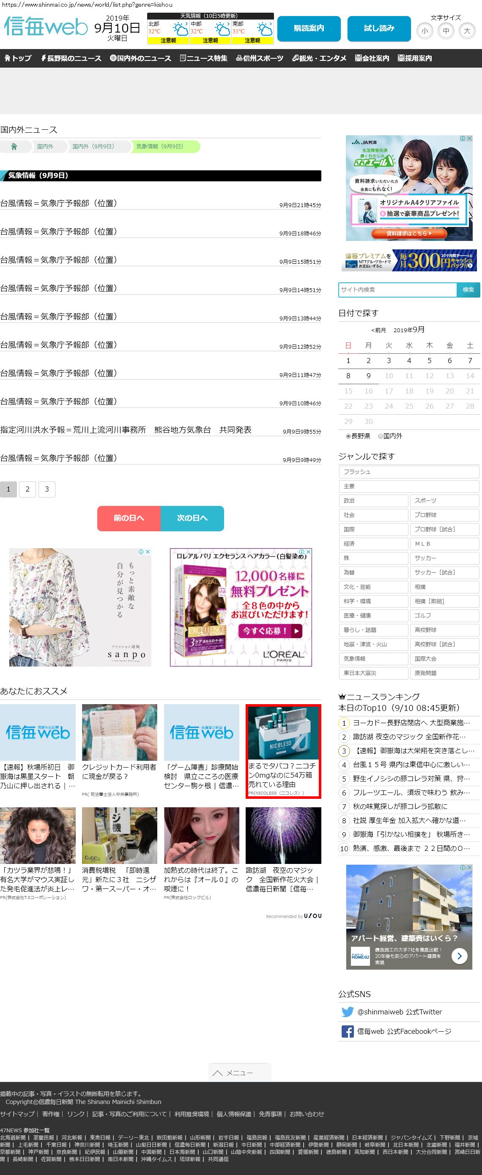
Task: Open 個人情報保護 footer link
Action: pos(234,1114)
